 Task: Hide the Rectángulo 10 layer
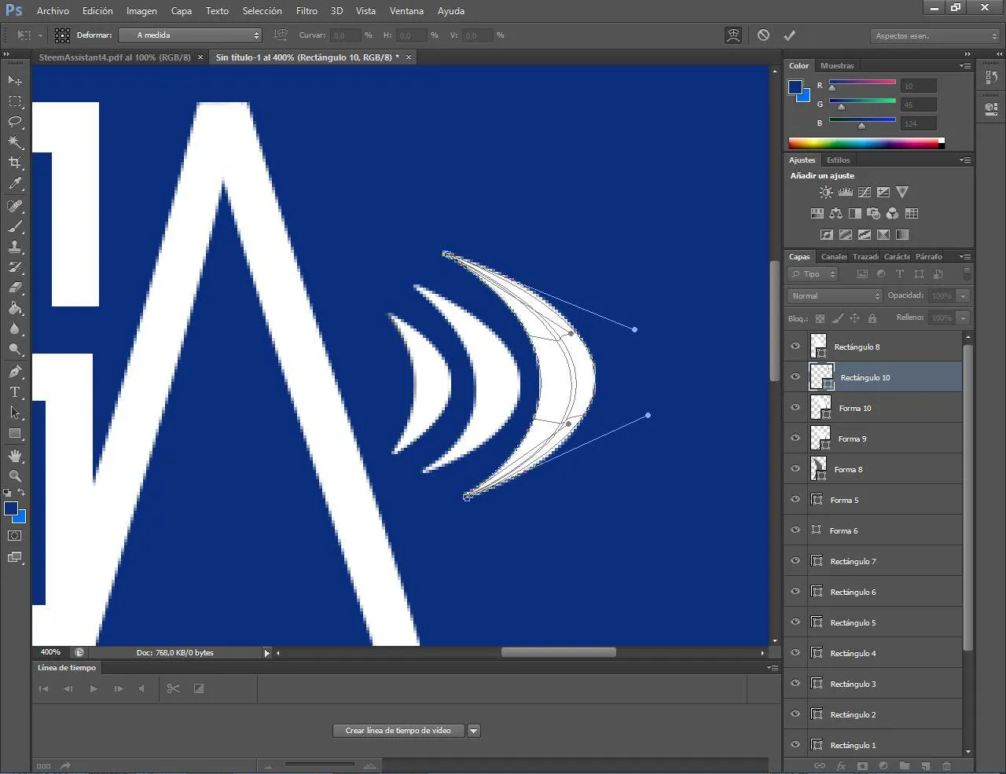tap(795, 377)
